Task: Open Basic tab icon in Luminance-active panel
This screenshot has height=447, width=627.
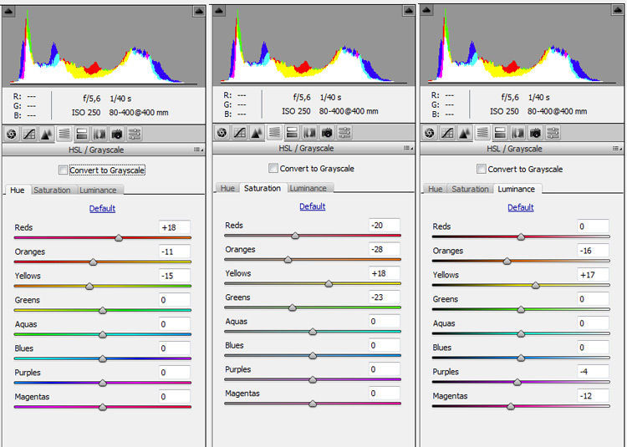Action: click(430, 133)
